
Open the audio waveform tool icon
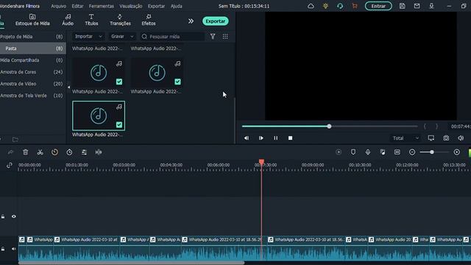tap(99, 152)
